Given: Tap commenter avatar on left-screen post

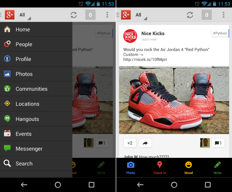Looking at the screenshot, I should (x=89, y=143).
